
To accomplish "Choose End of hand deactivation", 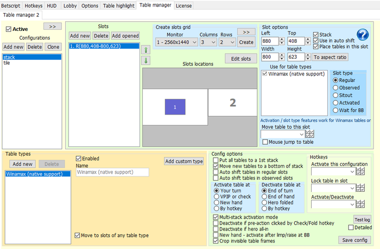I will (x=264, y=197).
